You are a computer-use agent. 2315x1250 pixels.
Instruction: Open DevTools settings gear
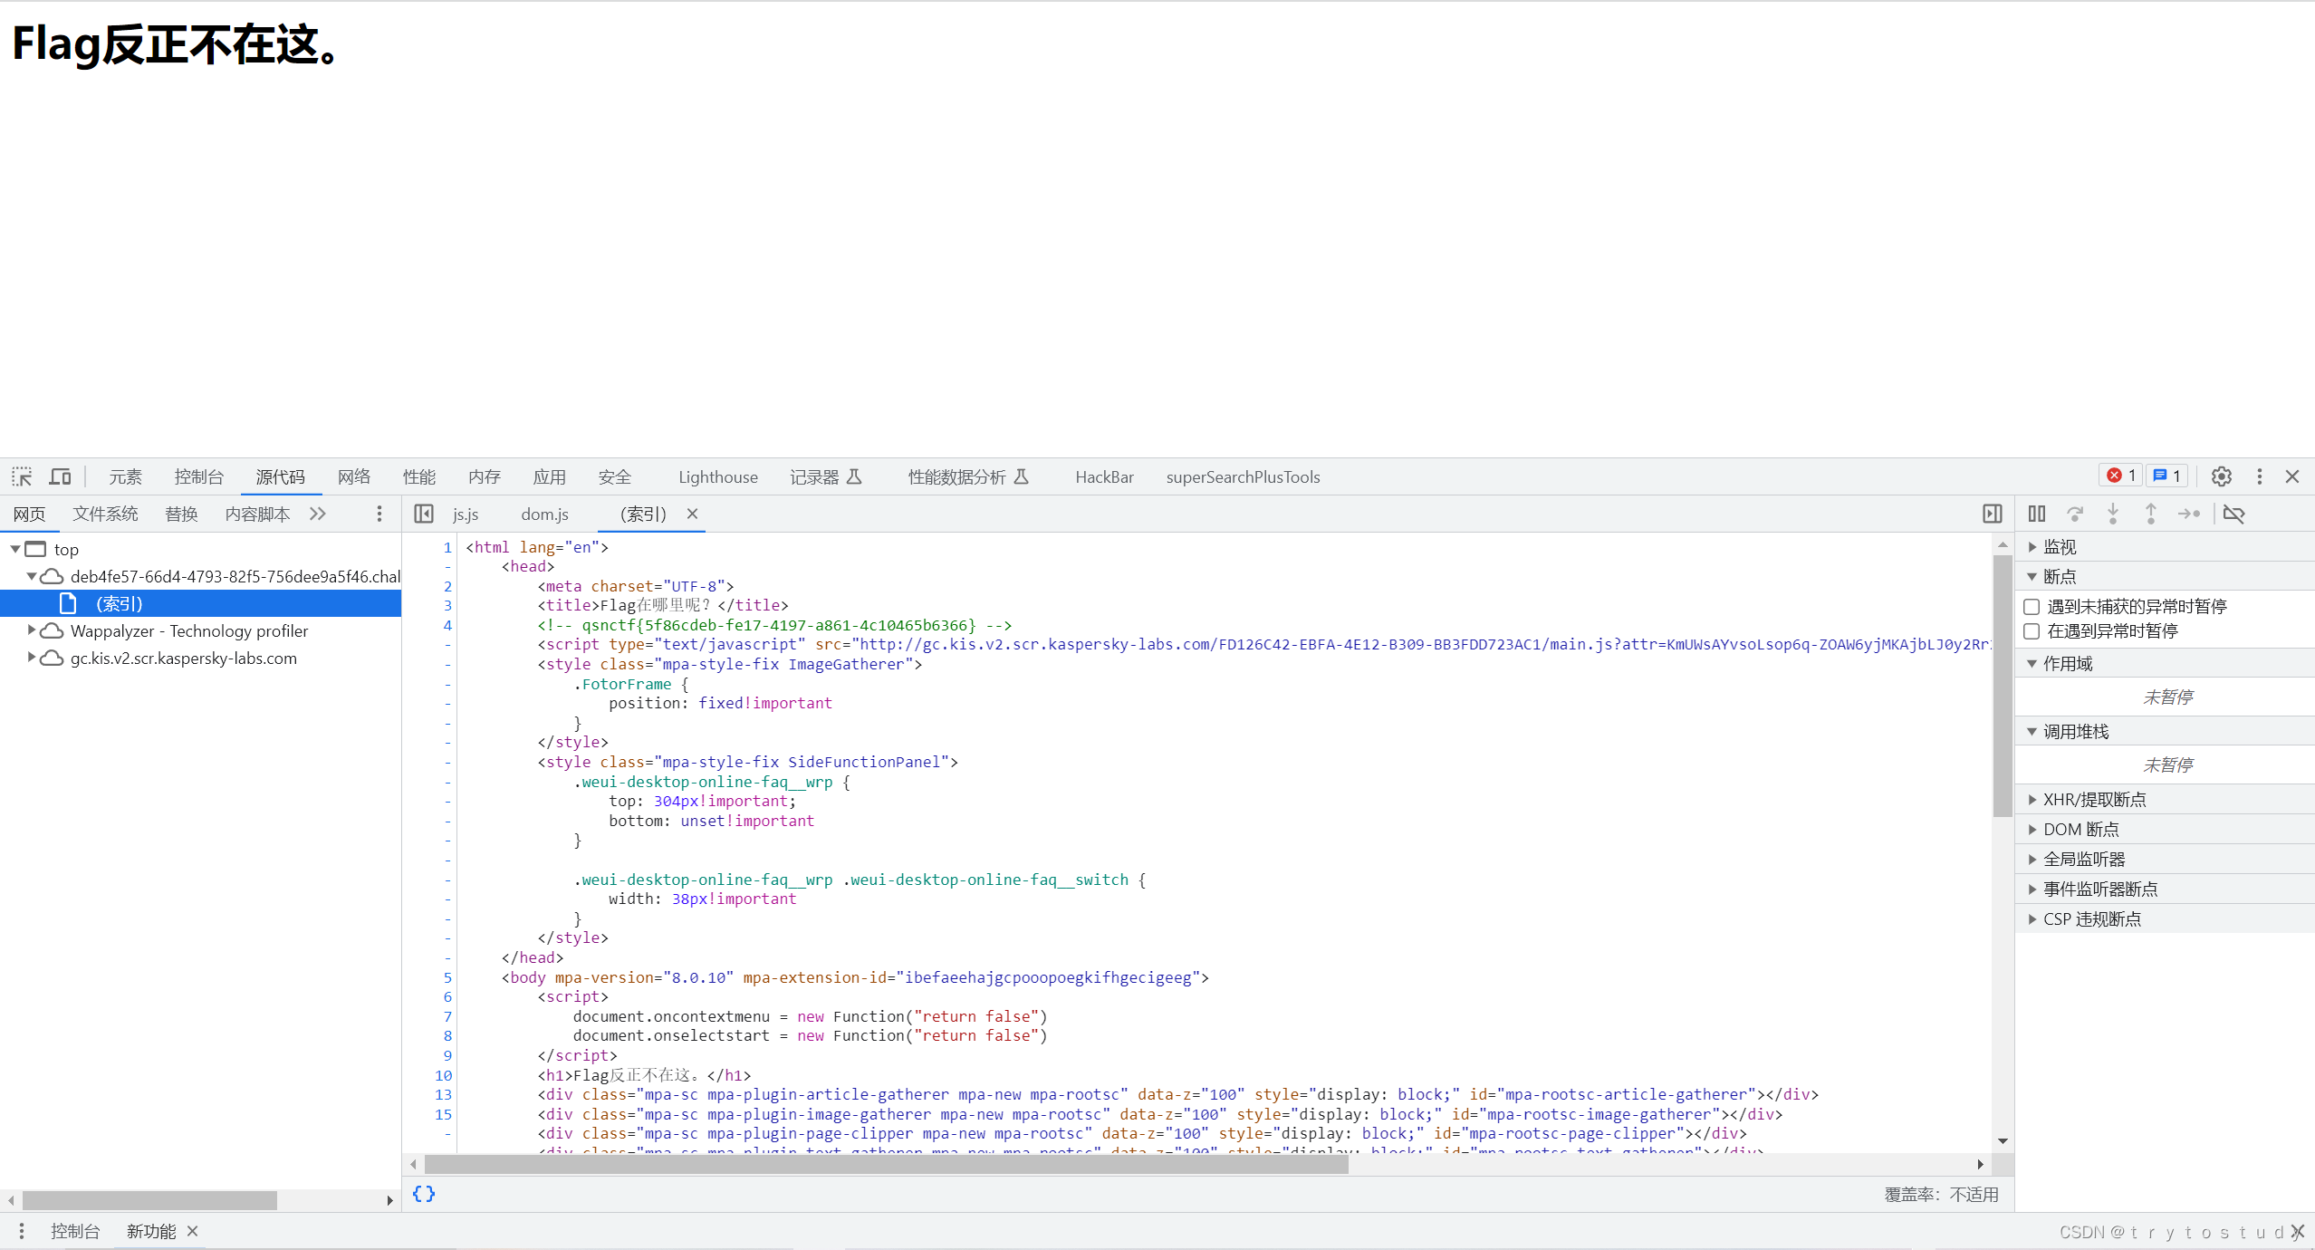tap(2221, 476)
